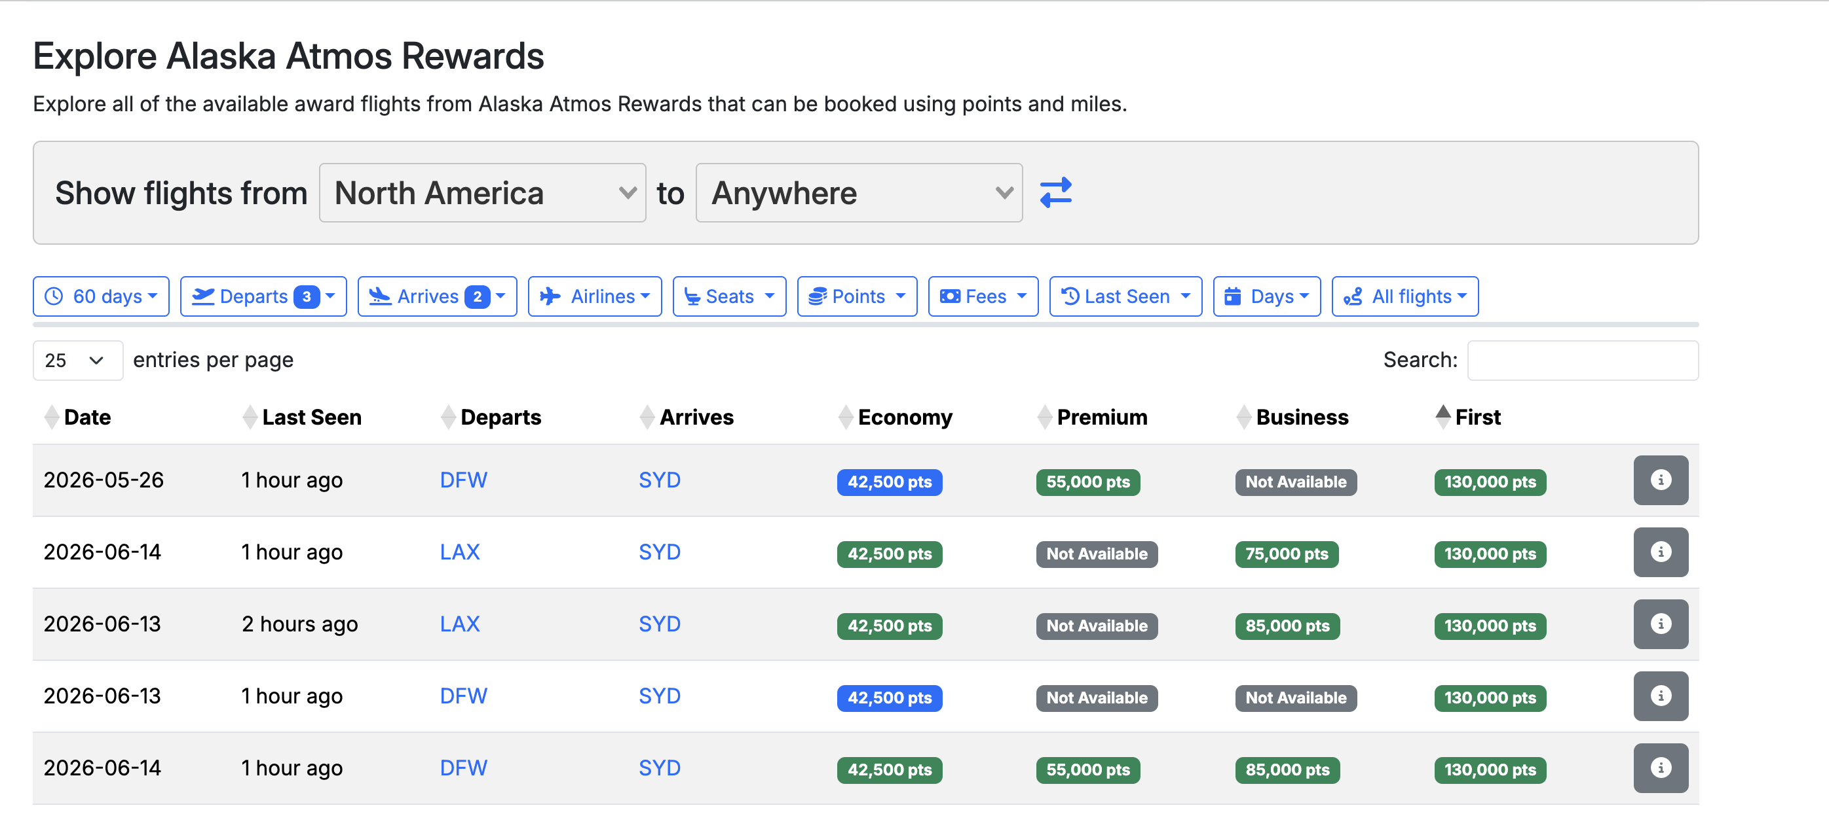Viewport: 1829px width, 814px height.
Task: Click 42,500 pts Economy for 2026-06-14 LAX
Action: (x=890, y=554)
